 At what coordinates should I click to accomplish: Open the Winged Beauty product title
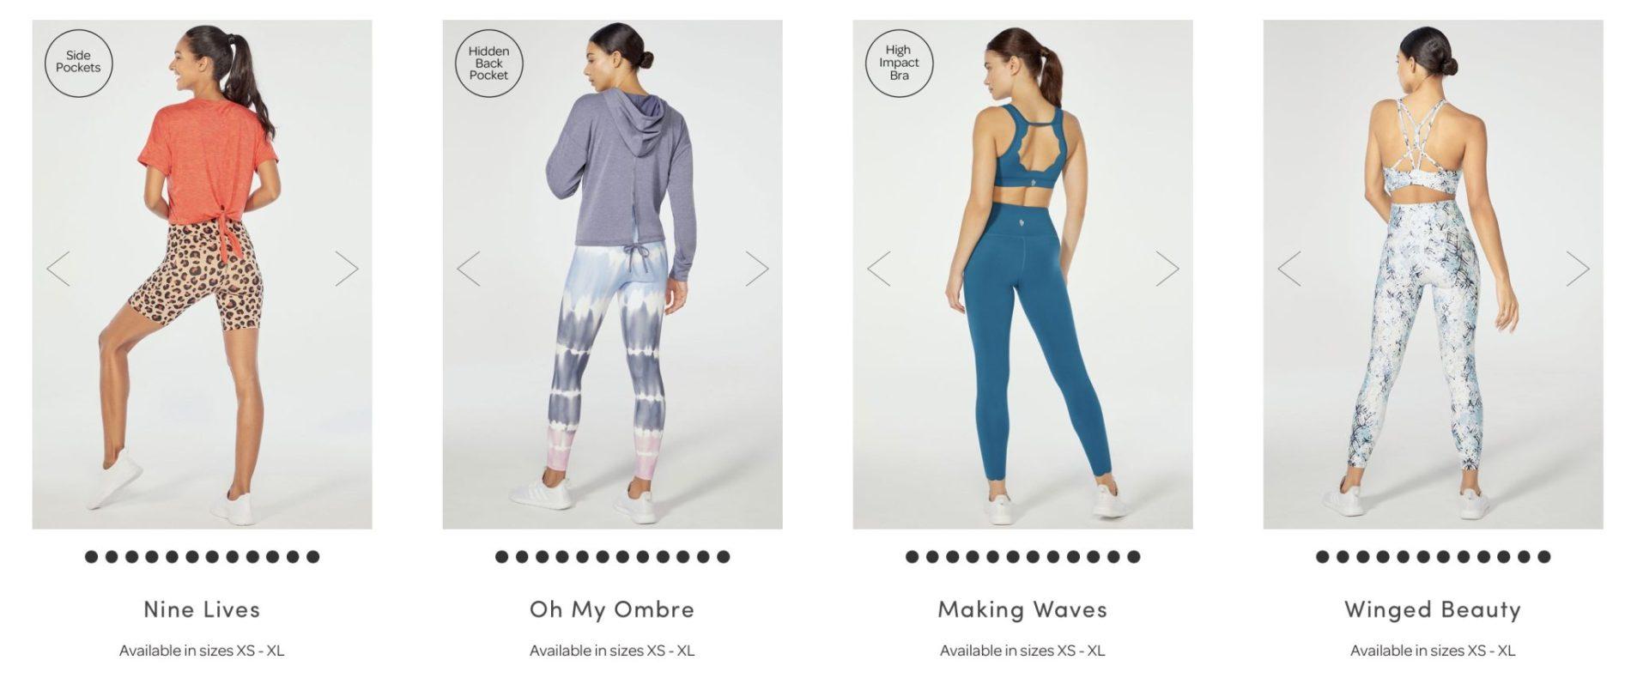(x=1433, y=609)
